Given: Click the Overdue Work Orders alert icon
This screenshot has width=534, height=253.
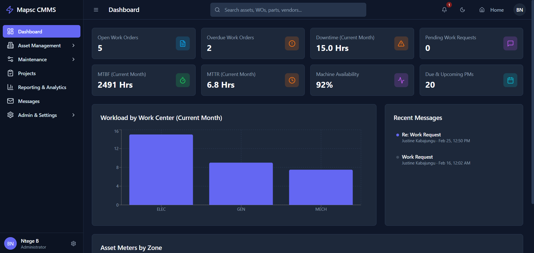Looking at the screenshot, I should coord(292,43).
